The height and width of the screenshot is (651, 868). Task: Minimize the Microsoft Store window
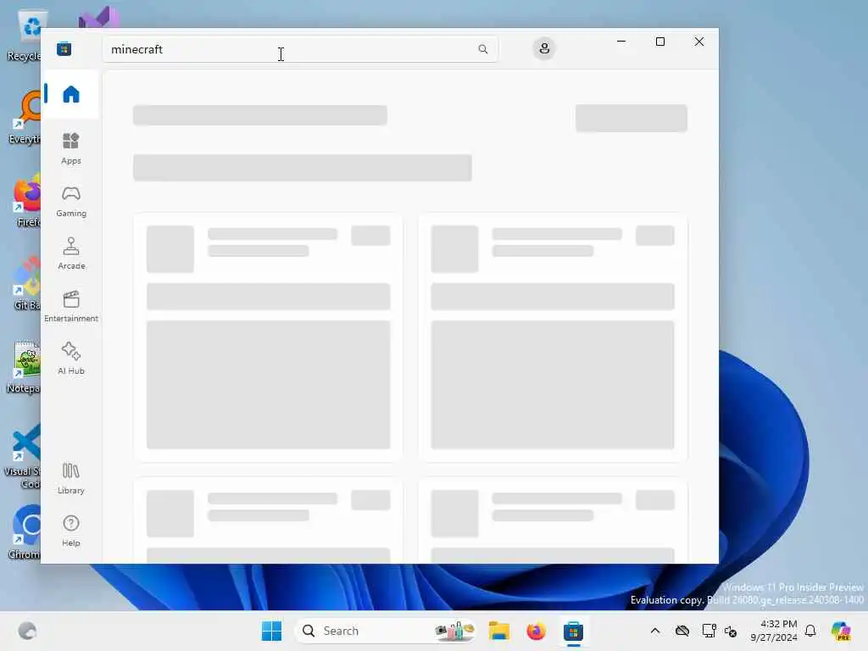click(x=621, y=42)
